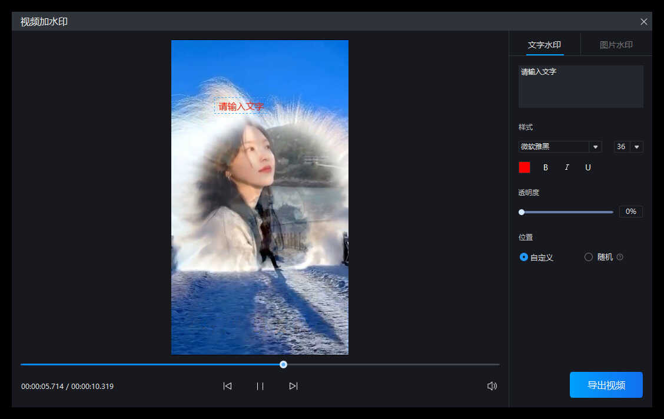The width and height of the screenshot is (664, 419).
Task: Toggle underline text formatting
Action: (587, 167)
